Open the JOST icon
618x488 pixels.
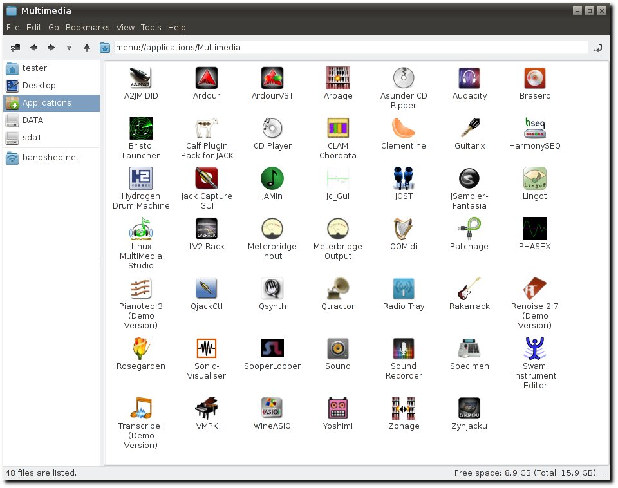(x=404, y=178)
